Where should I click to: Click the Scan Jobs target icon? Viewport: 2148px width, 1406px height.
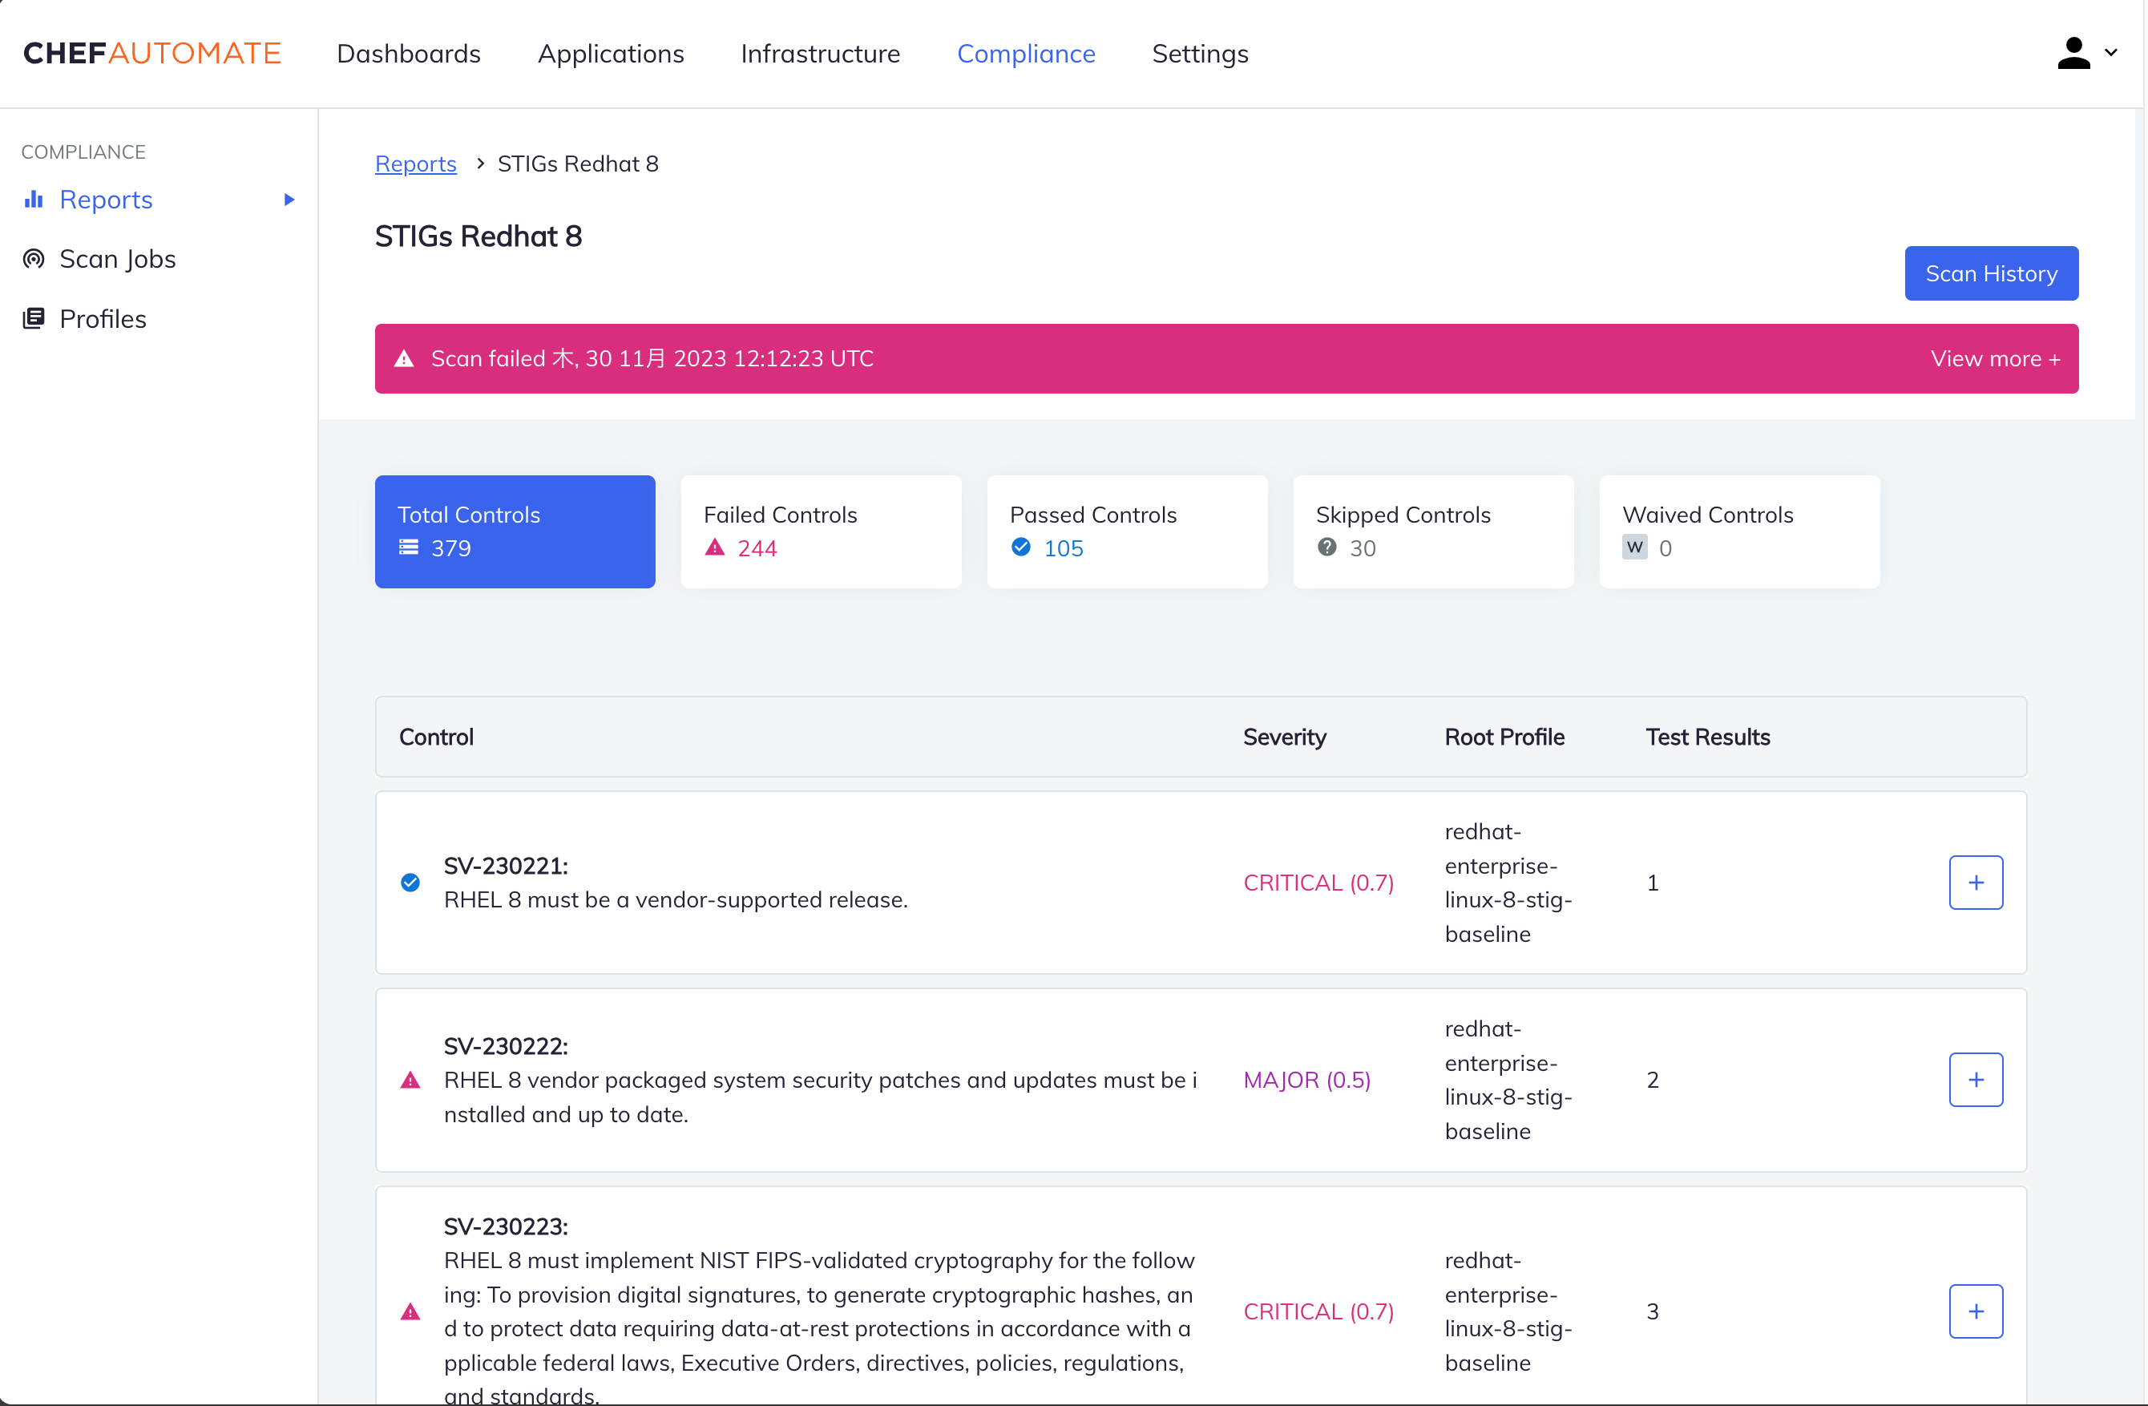coord(34,259)
